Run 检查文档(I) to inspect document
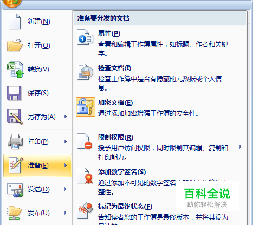Screen dimensions: 253x225 pos(160,77)
